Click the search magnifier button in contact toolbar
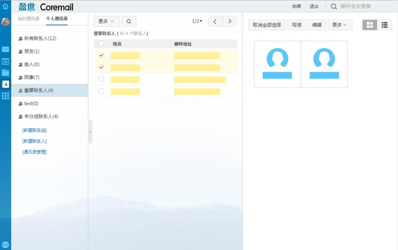 click(129, 21)
